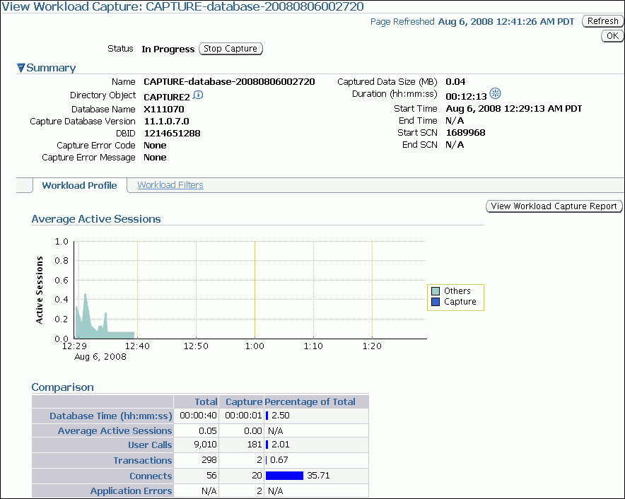Click the Database Name value X111070
This screenshot has width=625, height=499.
pyautogui.click(x=164, y=110)
